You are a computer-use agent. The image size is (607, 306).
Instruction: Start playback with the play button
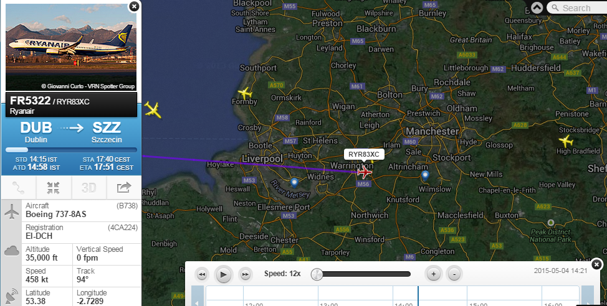(223, 275)
